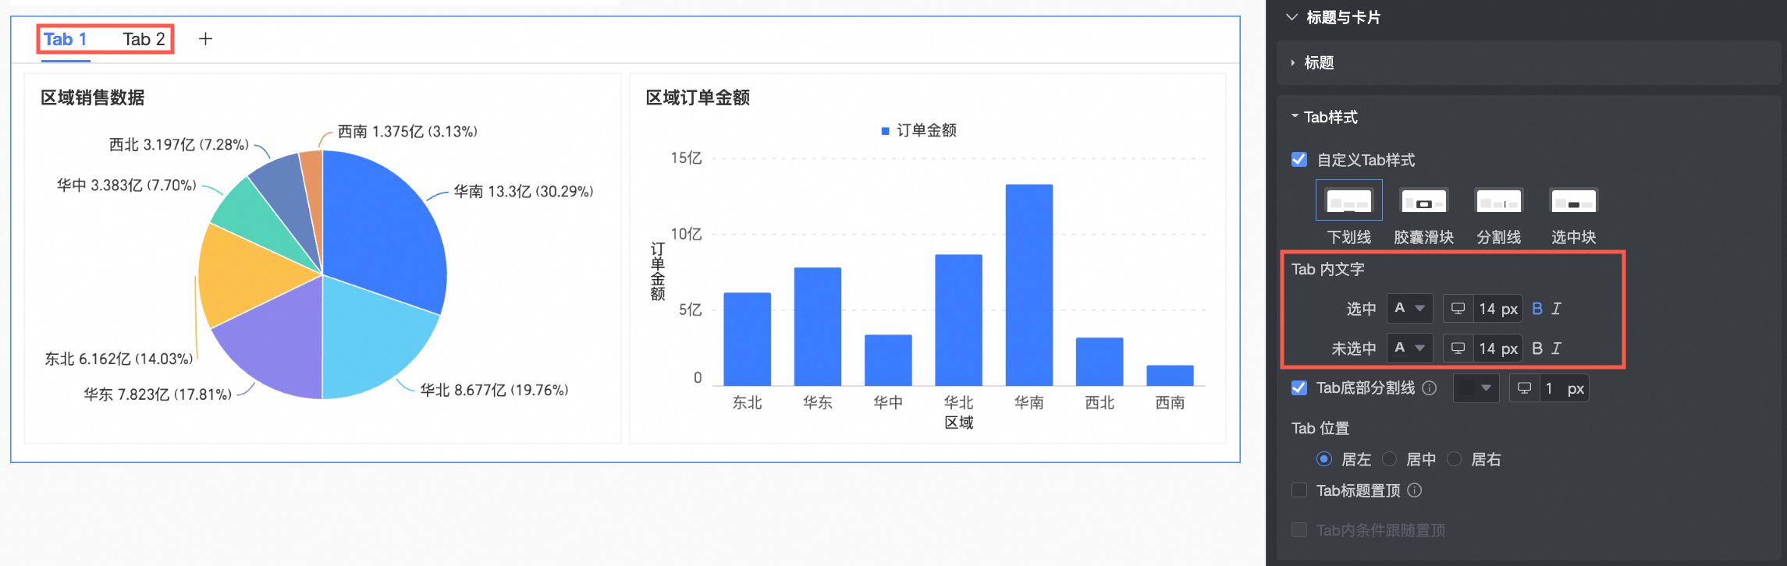Select the 下划线 underline tab style icon

tap(1348, 201)
